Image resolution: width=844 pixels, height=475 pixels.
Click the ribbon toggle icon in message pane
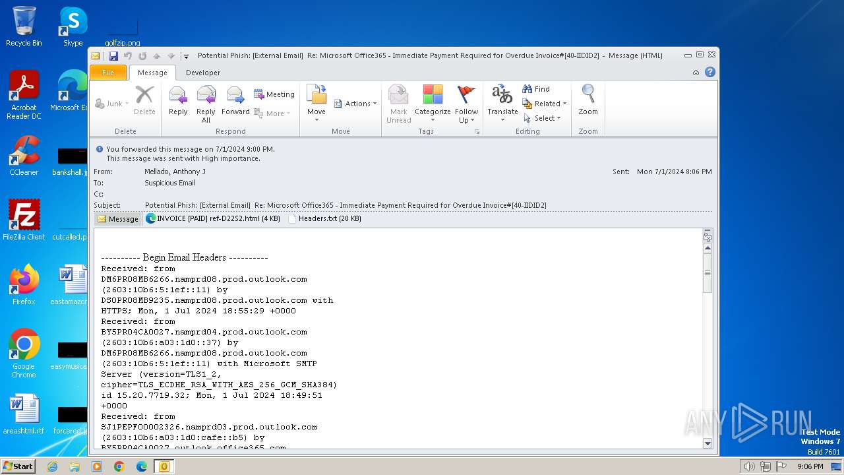click(x=708, y=237)
